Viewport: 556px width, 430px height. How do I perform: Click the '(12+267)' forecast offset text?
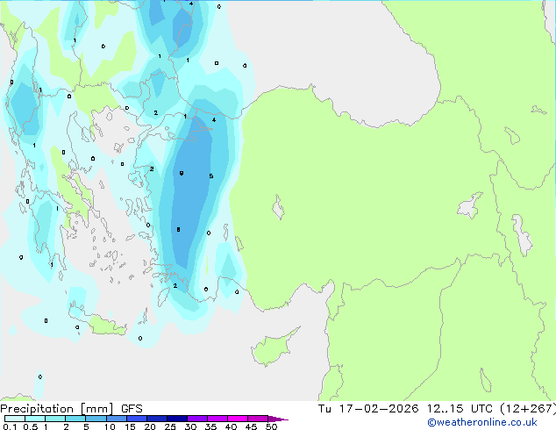[x=528, y=408]
